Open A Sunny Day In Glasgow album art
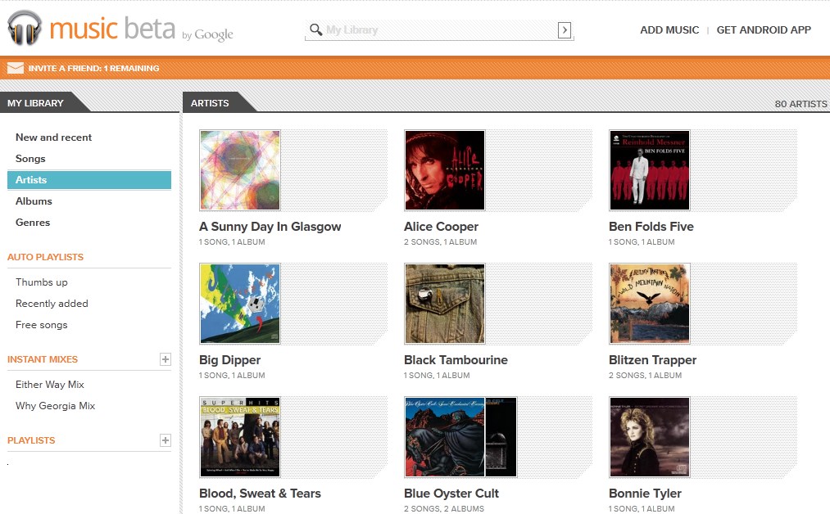 tap(240, 170)
